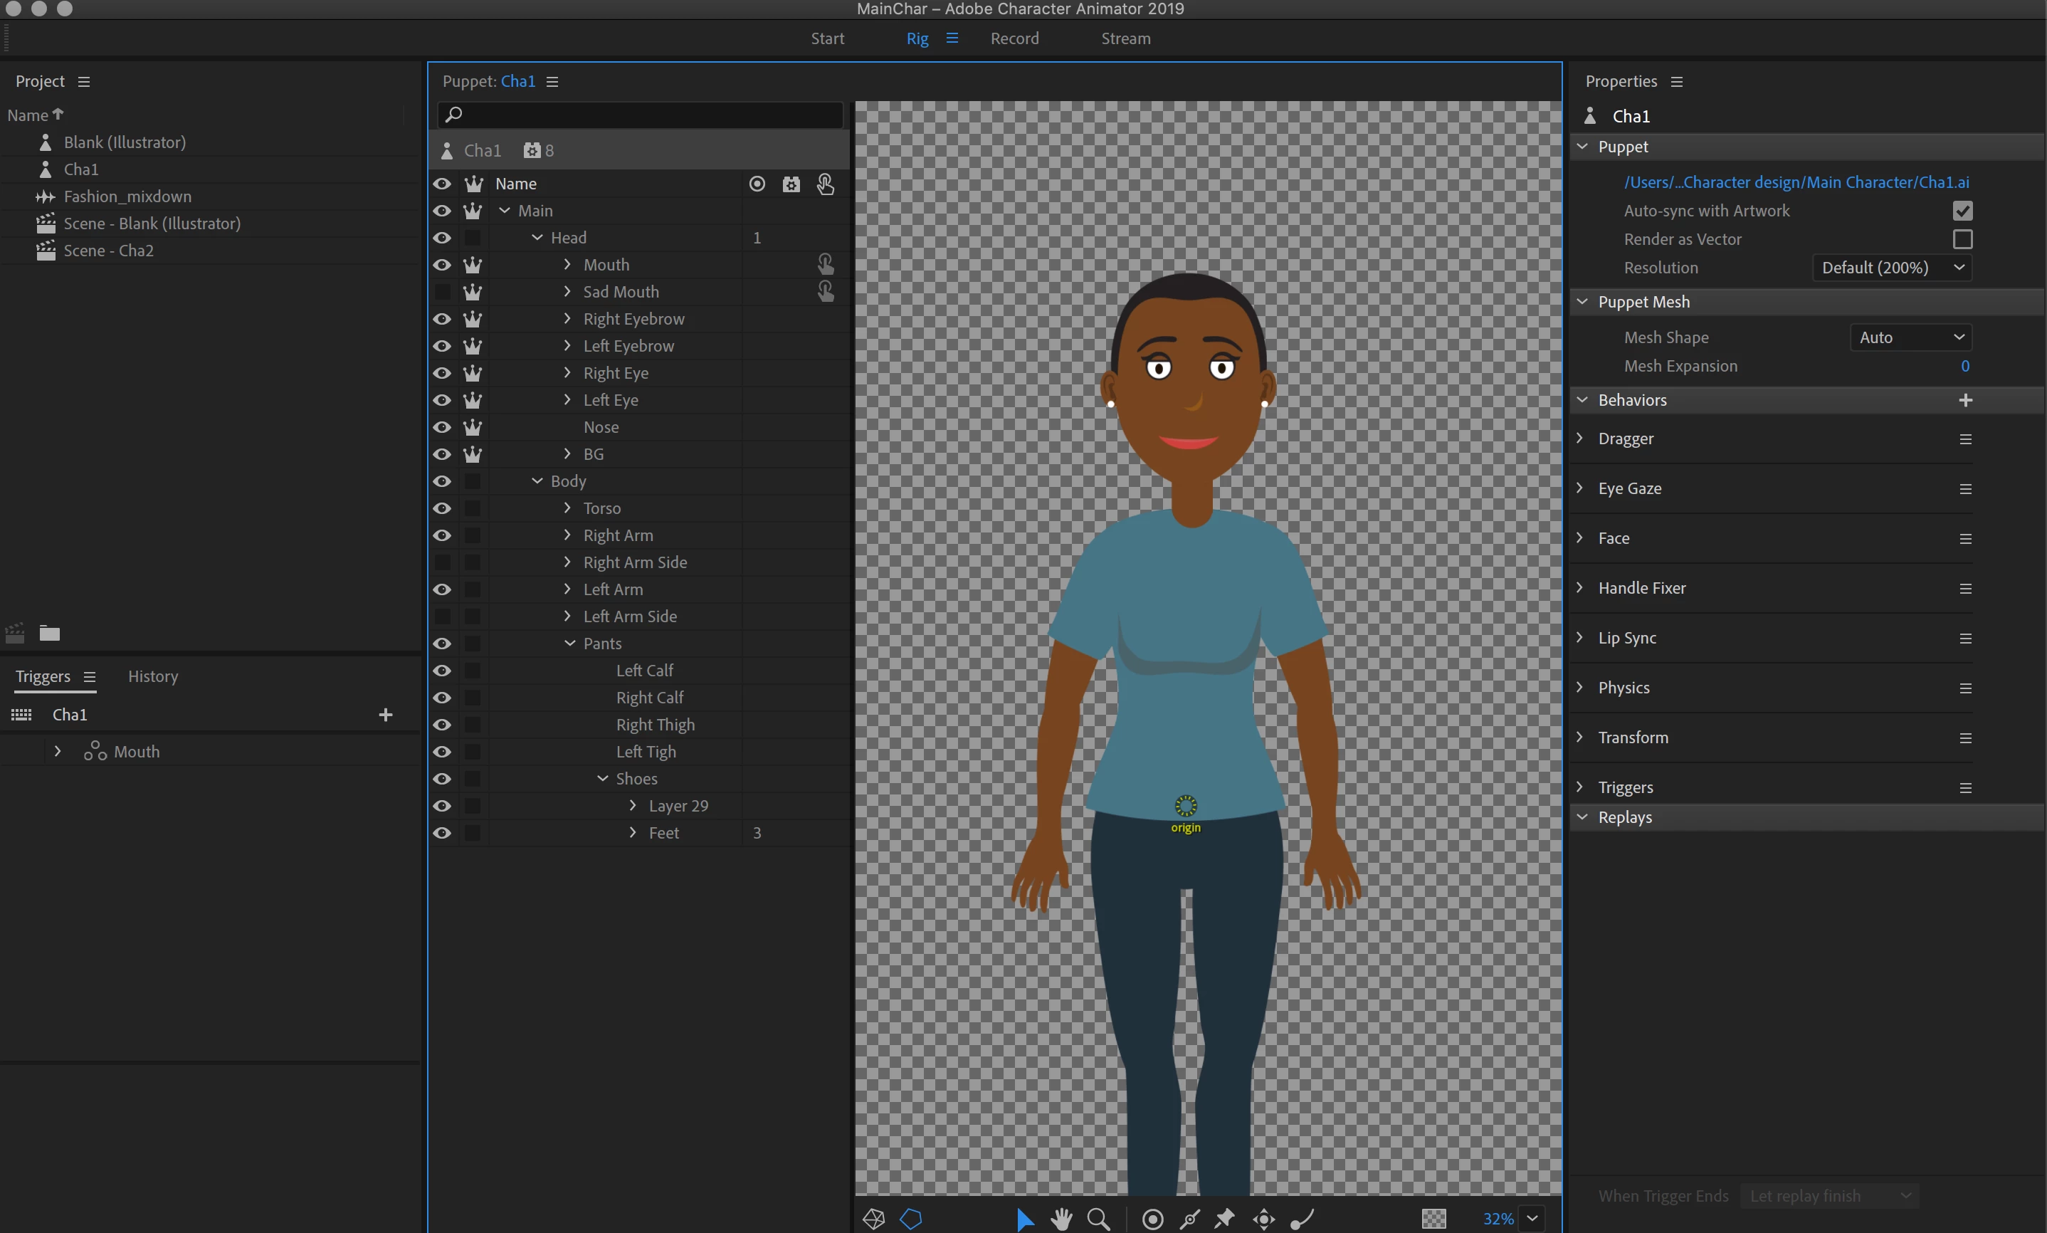The width and height of the screenshot is (2047, 1233).
Task: Enable Render as Vector checkbox
Action: [x=1962, y=239]
